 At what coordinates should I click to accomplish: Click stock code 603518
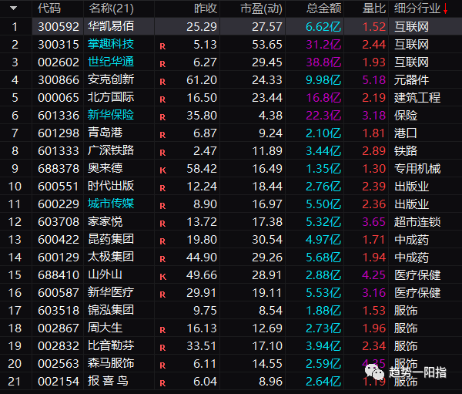[x=59, y=310]
